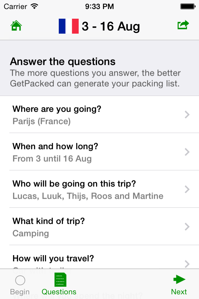The width and height of the screenshot is (199, 299).
Task: Open the 'How will you travel?' chevron
Action: pyautogui.click(x=187, y=263)
